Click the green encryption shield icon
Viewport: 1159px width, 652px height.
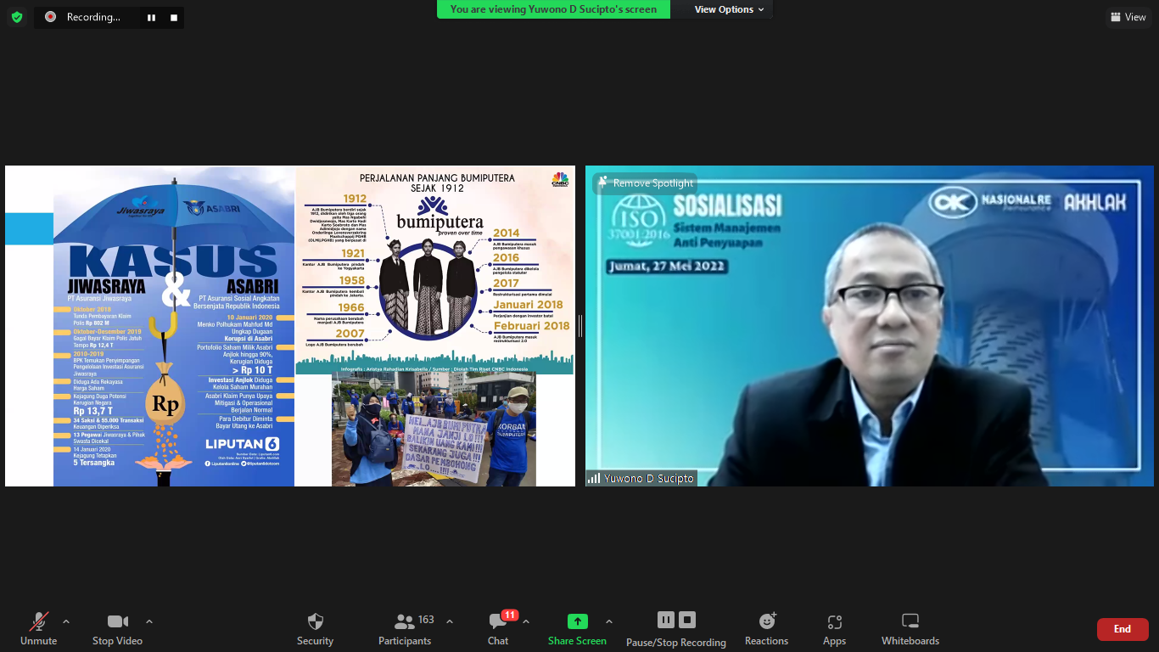pos(17,16)
